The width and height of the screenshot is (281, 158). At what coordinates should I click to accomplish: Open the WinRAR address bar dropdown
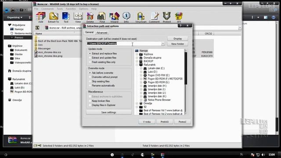(240, 28)
